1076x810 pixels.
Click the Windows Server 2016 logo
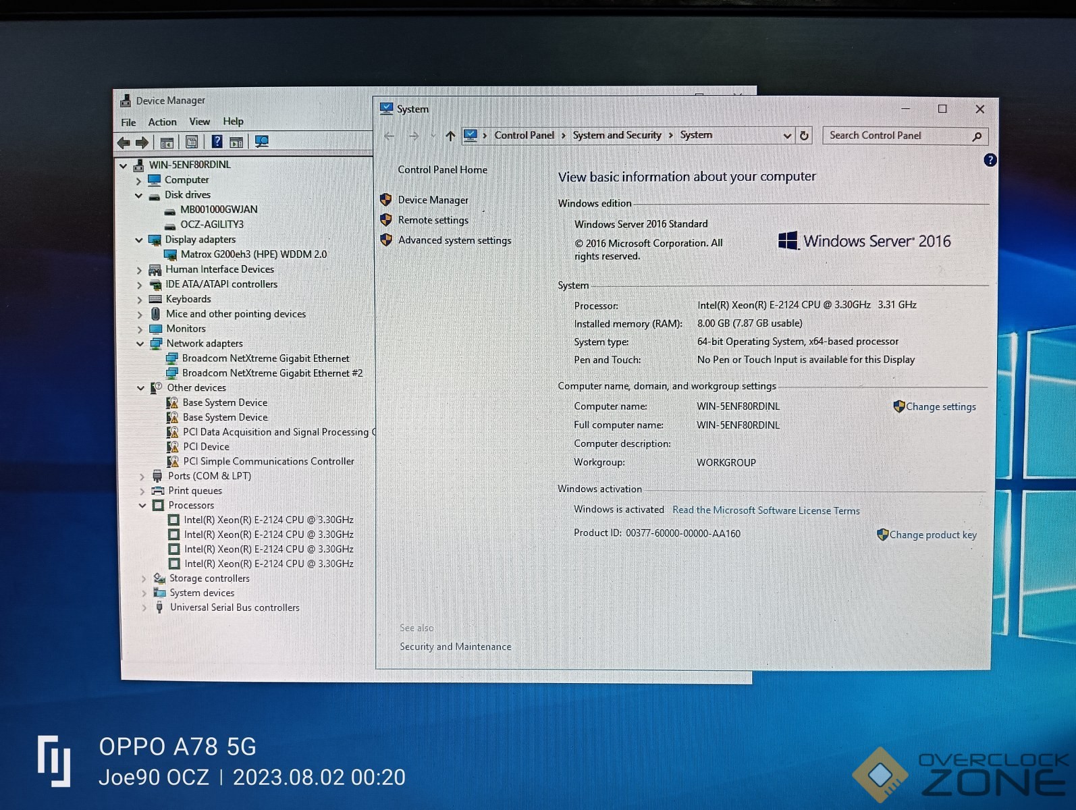coord(864,241)
